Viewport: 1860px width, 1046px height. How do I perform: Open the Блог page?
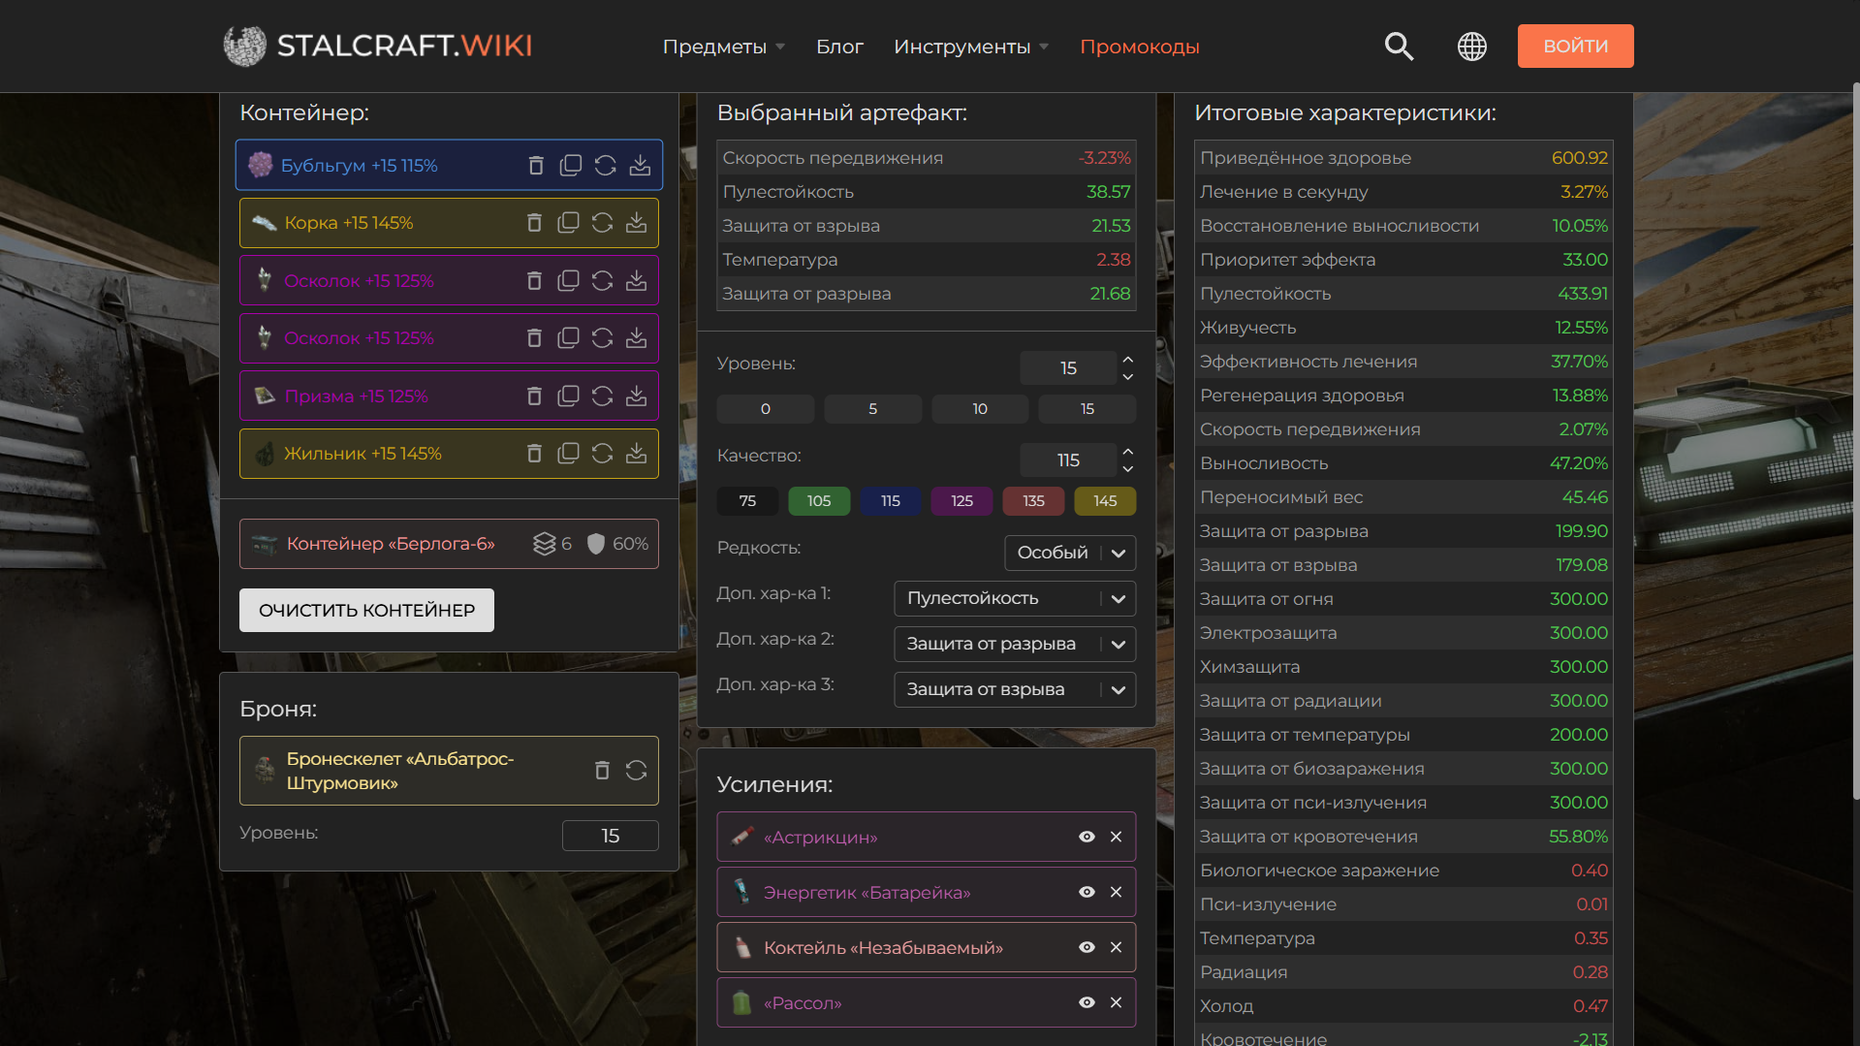tap(839, 47)
